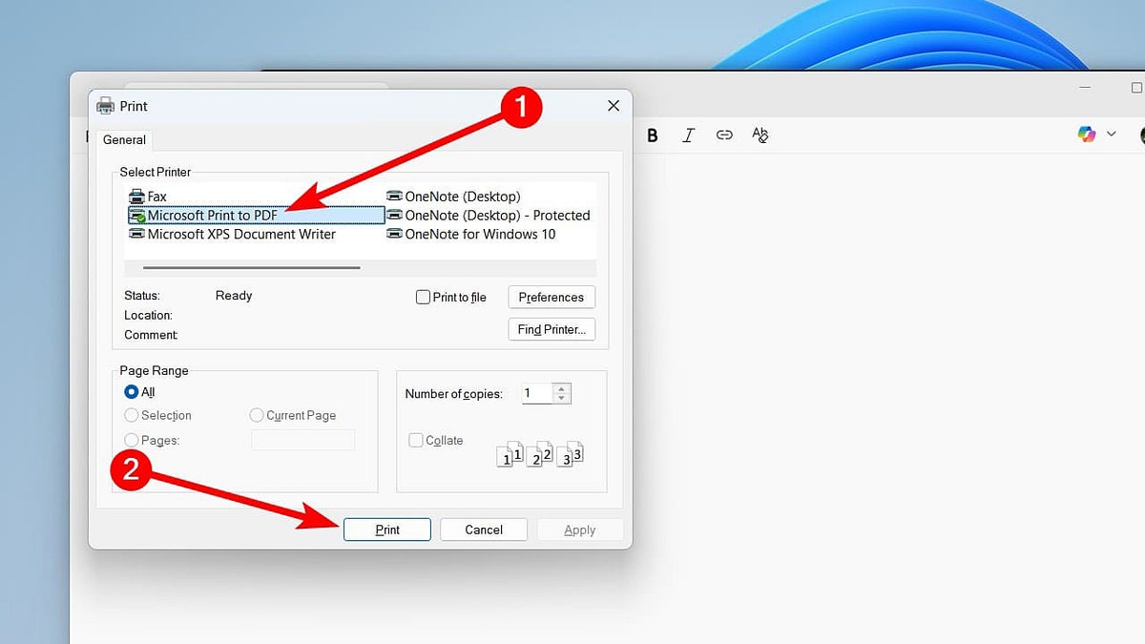Apply italic formatting from the toolbar
1145x644 pixels.
pos(688,135)
